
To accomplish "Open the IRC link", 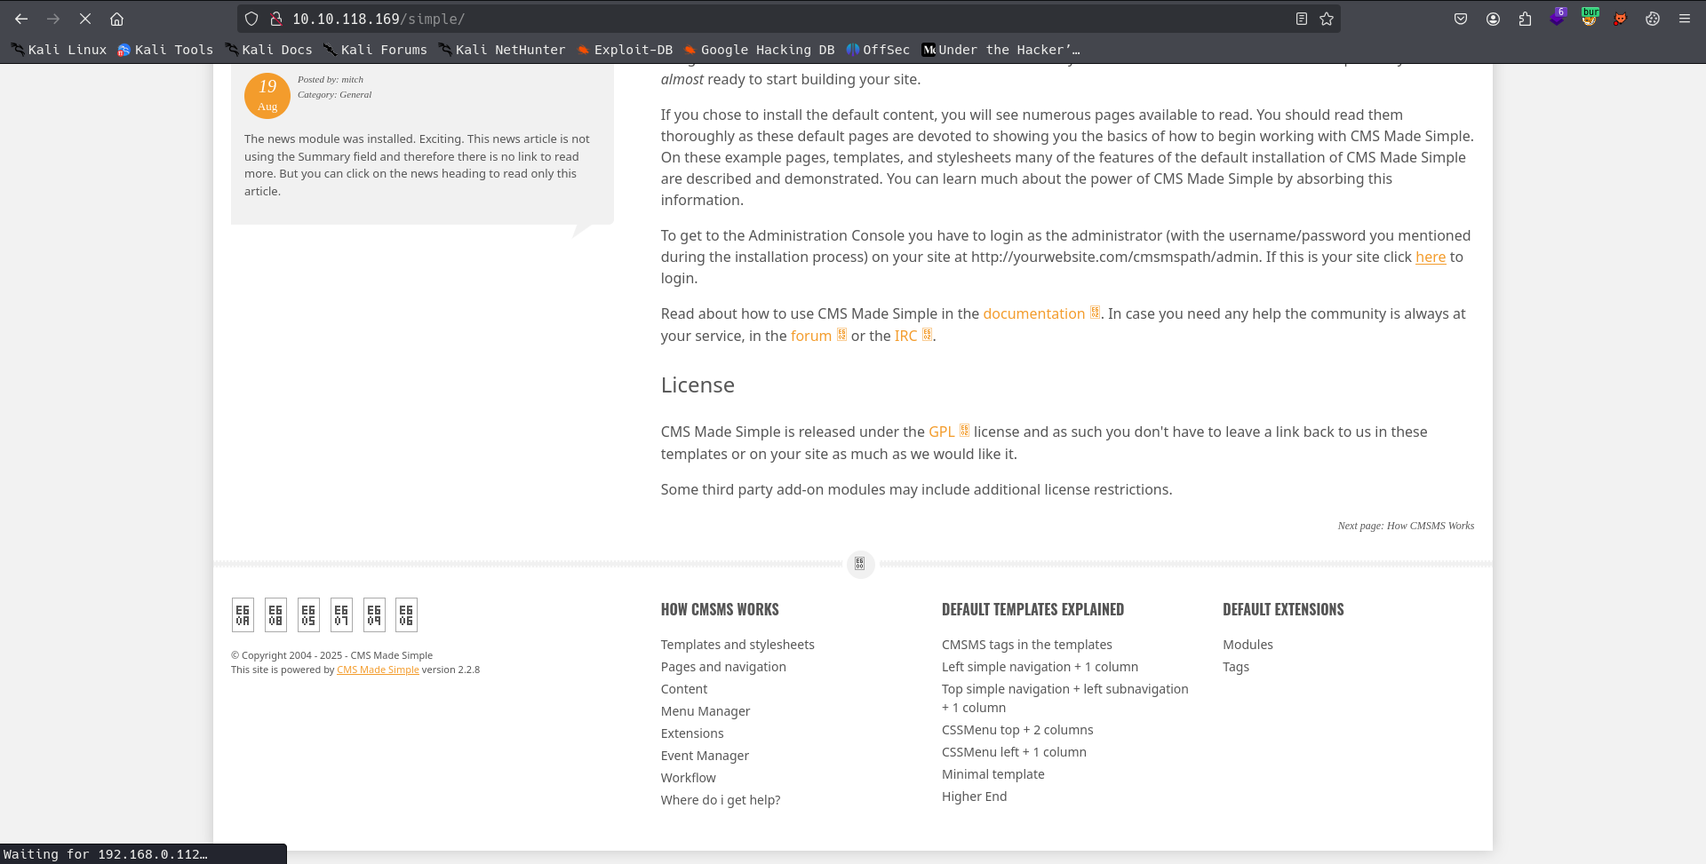I will 905,336.
